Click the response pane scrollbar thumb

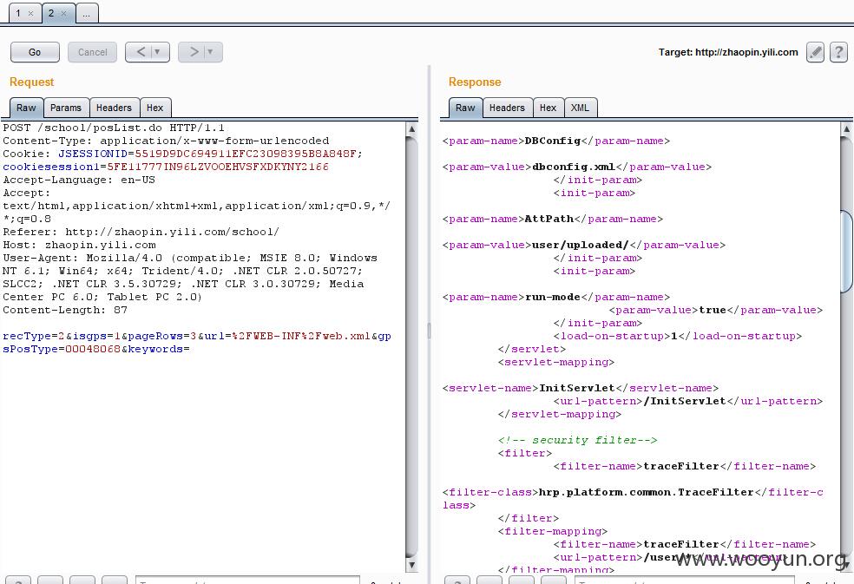point(847,252)
